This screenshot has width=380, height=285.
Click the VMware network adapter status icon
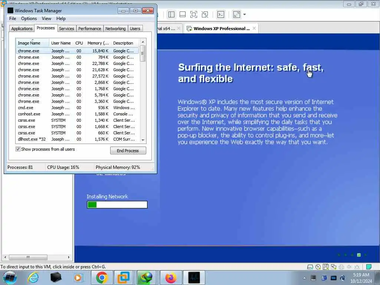334,267
